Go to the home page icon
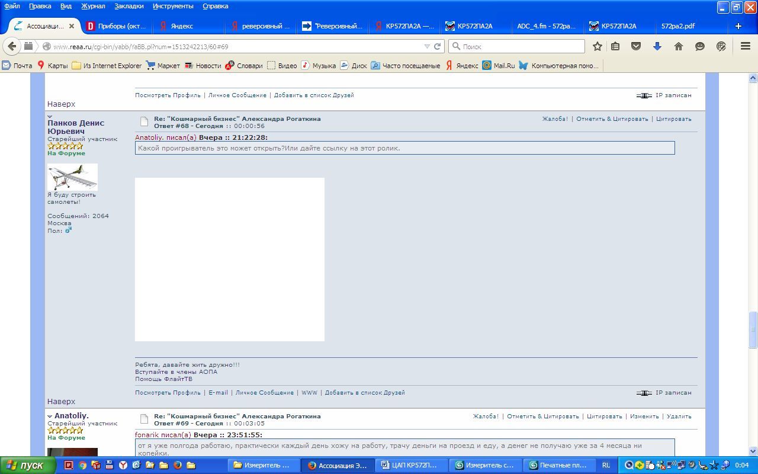 click(x=679, y=46)
